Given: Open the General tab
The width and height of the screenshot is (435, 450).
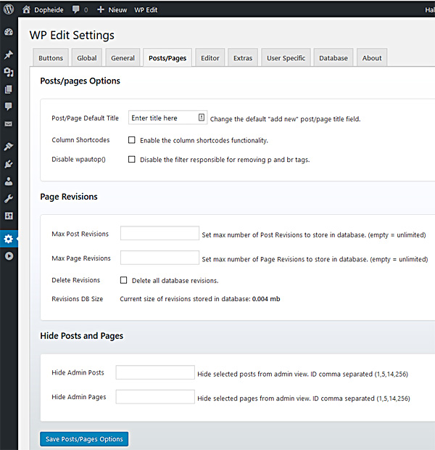Looking at the screenshot, I should pyautogui.click(x=123, y=58).
